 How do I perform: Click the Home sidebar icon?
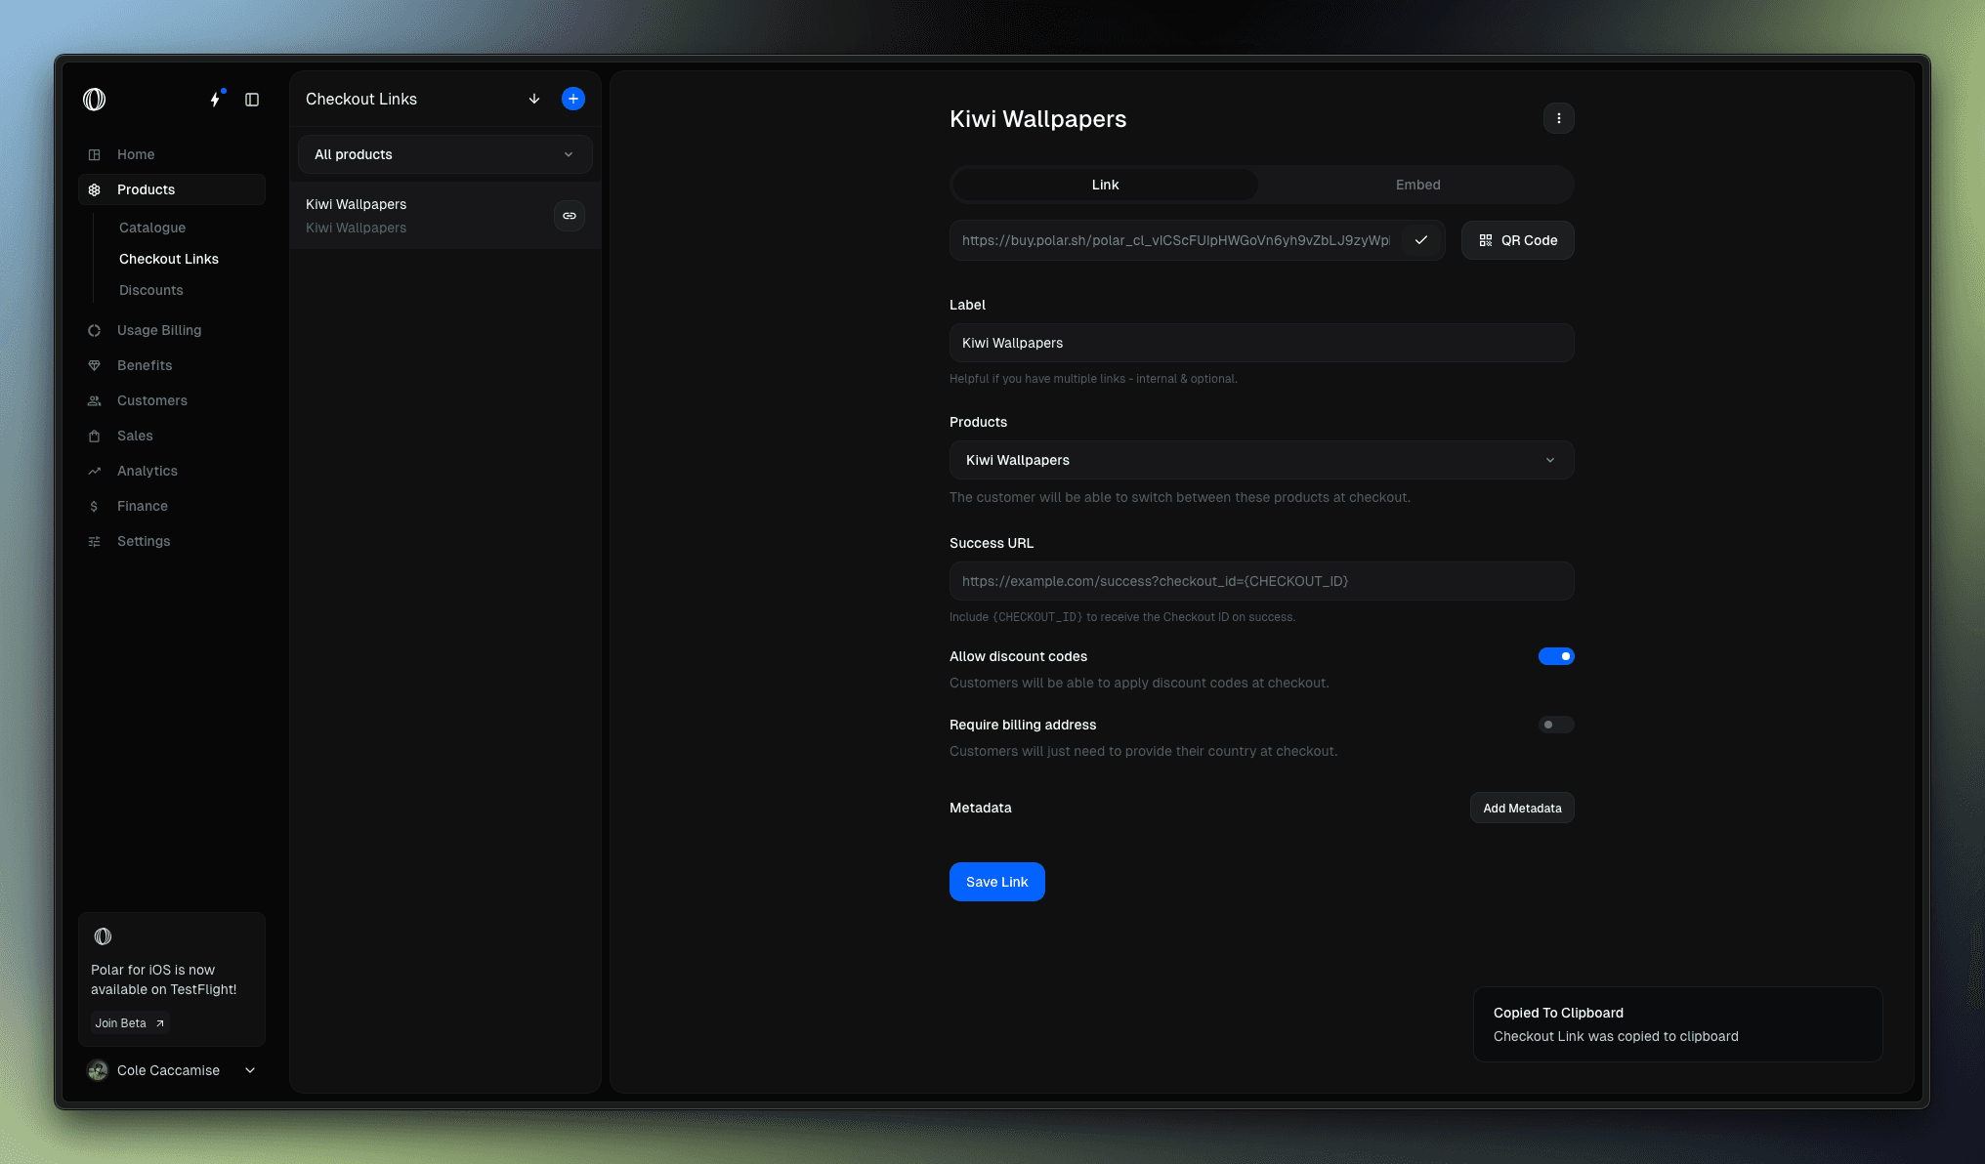(x=95, y=154)
